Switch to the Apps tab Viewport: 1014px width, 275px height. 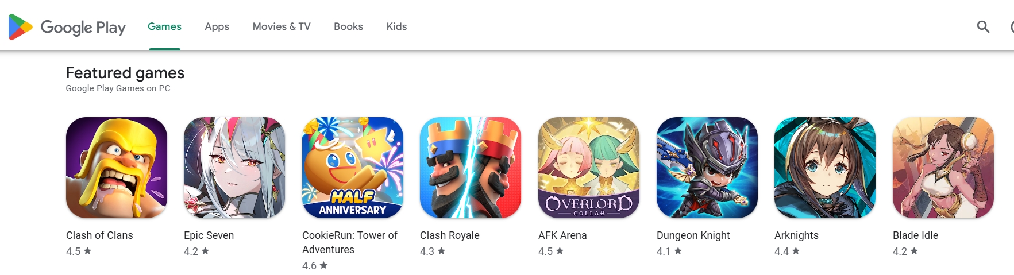coord(217,26)
